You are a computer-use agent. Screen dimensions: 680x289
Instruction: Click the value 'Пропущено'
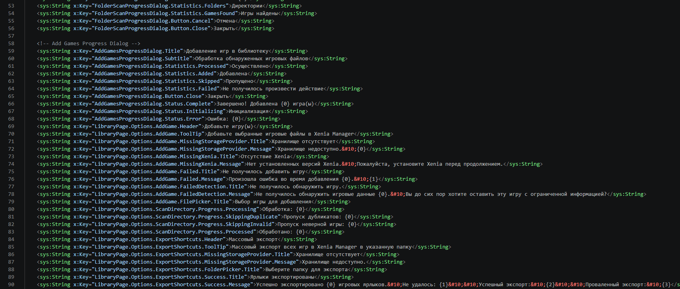240,81
